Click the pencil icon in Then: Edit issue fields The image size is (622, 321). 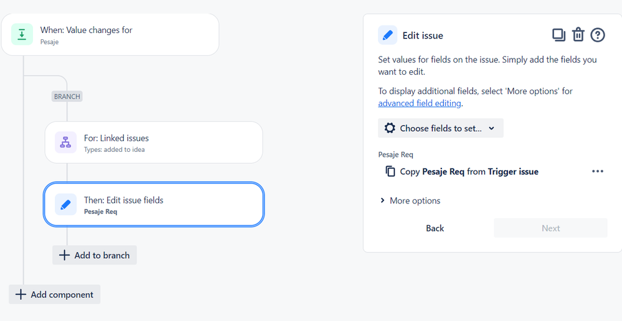65,205
